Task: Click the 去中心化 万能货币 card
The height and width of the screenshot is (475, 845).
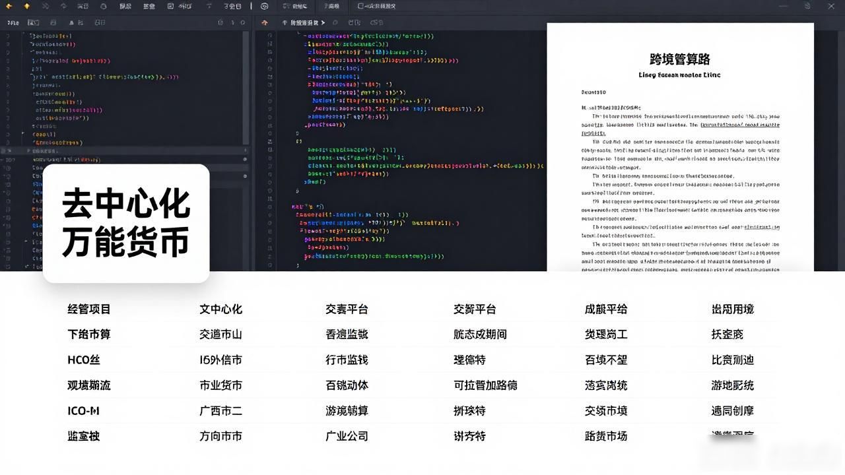Action: point(126,223)
